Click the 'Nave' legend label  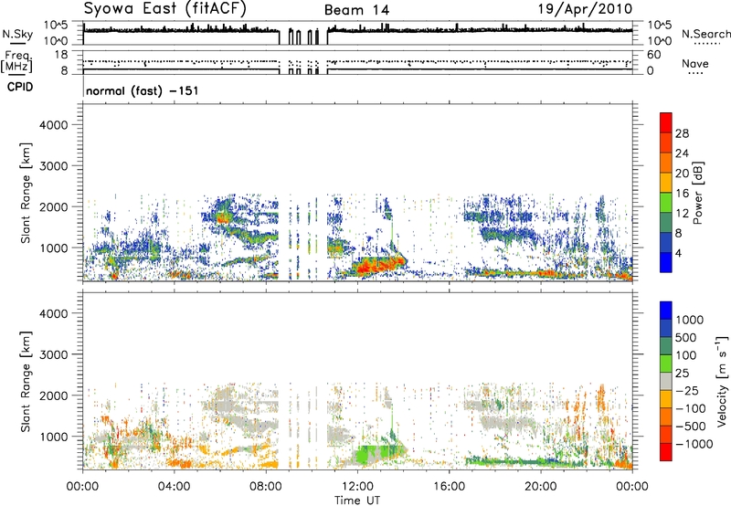695,63
